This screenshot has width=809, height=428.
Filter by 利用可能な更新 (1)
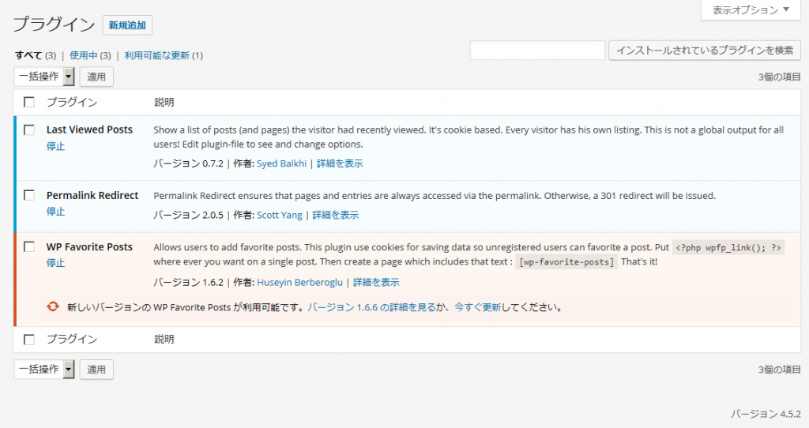[x=164, y=55]
